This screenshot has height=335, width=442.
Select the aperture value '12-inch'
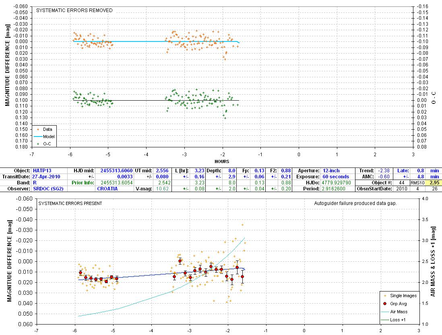(x=331, y=171)
